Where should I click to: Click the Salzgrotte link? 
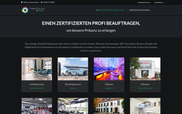point(109,88)
